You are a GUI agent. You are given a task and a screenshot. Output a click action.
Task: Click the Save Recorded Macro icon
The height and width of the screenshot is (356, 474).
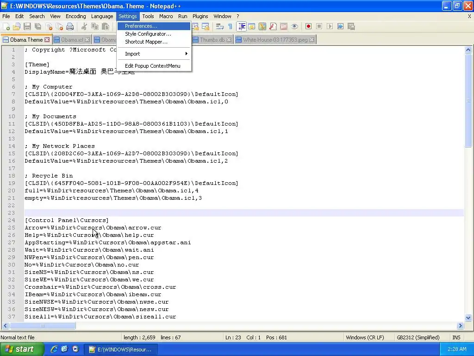[x=351, y=26]
